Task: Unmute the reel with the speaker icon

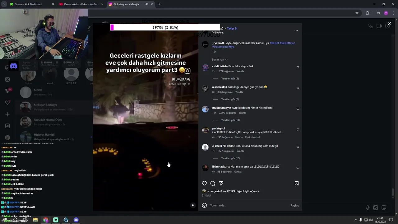Action: pos(193,205)
